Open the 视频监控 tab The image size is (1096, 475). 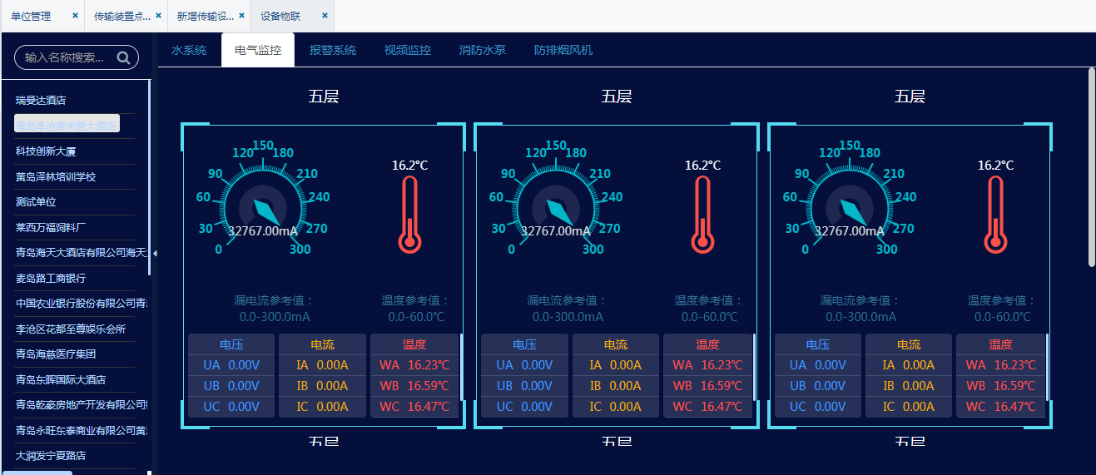(x=408, y=50)
